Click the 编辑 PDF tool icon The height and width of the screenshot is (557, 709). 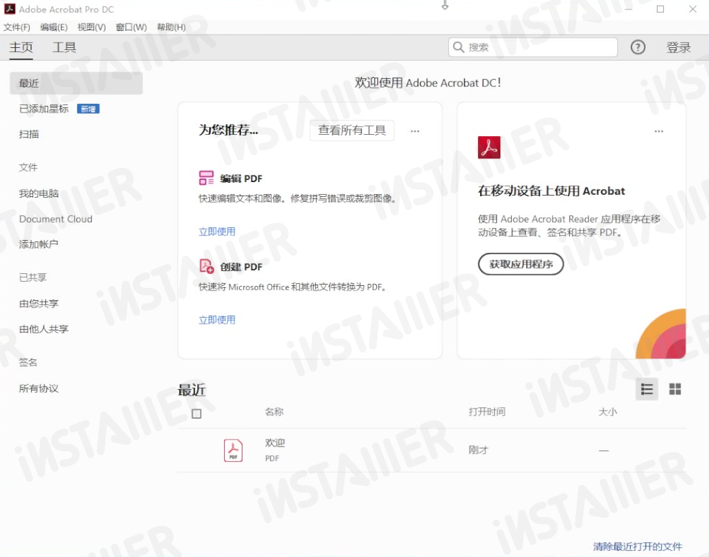(x=206, y=178)
